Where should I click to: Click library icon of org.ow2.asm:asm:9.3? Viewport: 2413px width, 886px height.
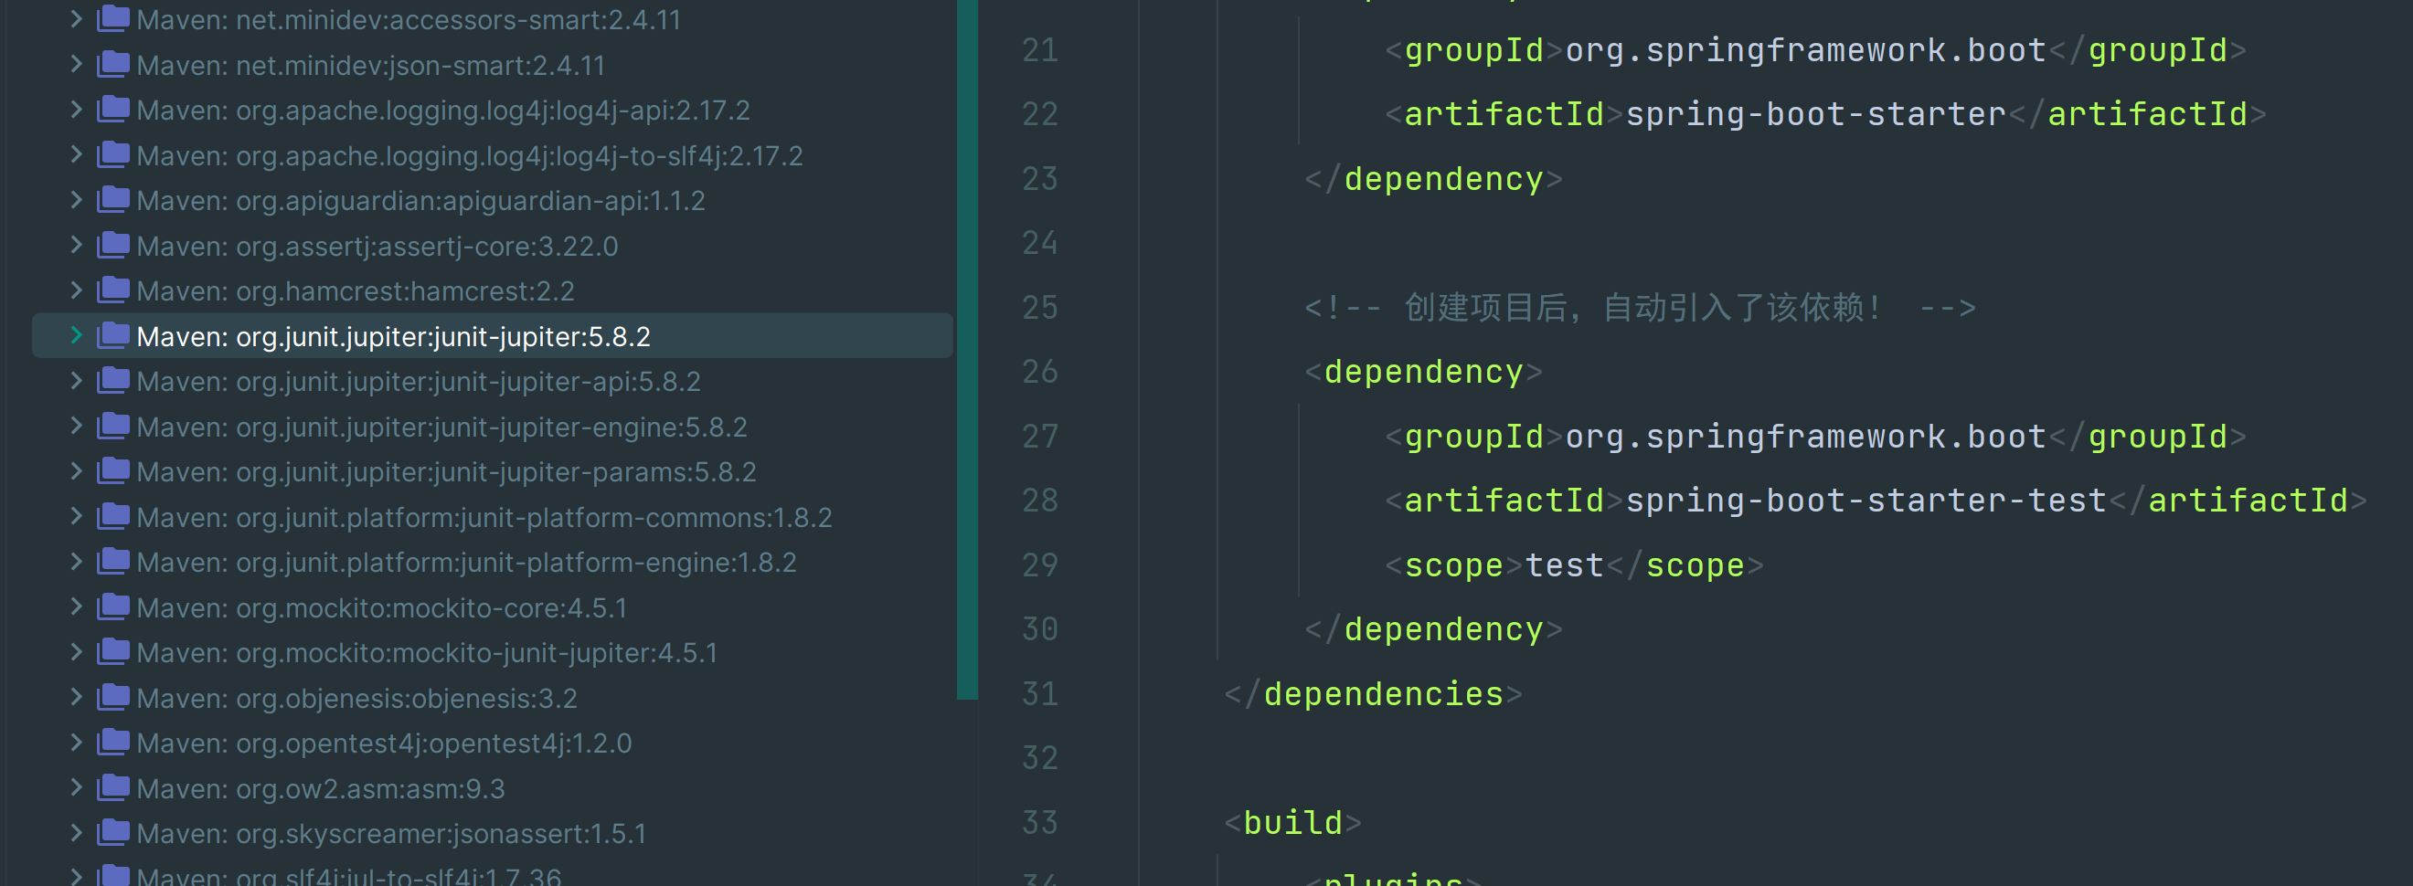pos(113,786)
